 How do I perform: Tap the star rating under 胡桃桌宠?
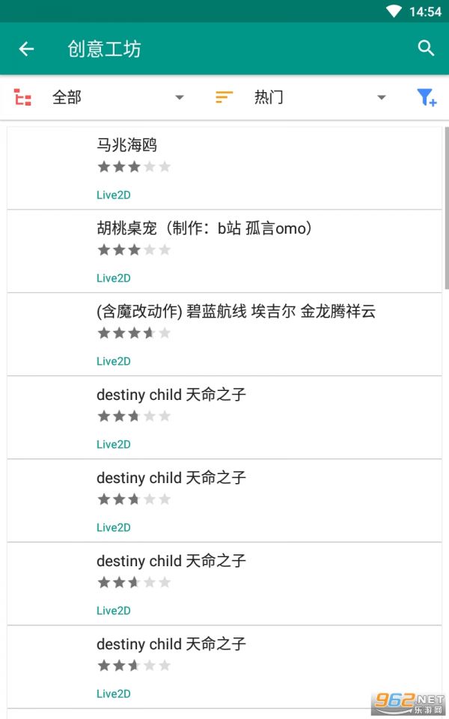tap(134, 249)
